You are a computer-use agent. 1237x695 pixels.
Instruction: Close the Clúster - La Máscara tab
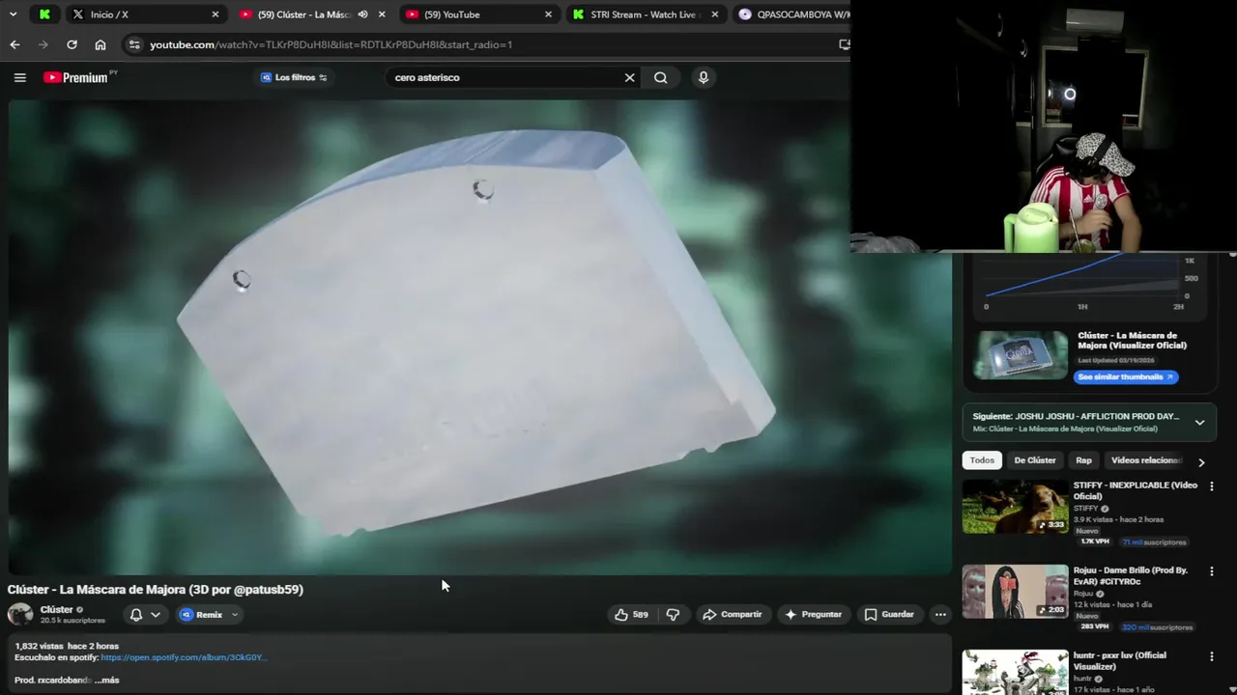[382, 14]
